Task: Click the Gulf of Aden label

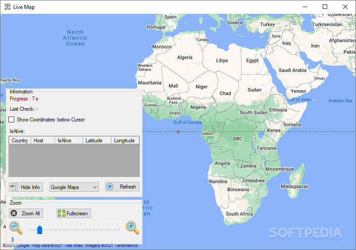Action: click(299, 99)
